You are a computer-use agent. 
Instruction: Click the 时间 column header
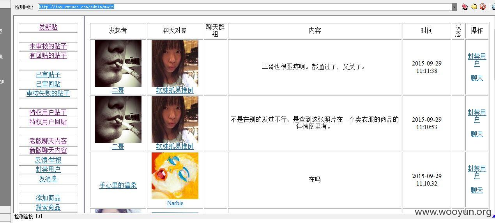point(426,31)
